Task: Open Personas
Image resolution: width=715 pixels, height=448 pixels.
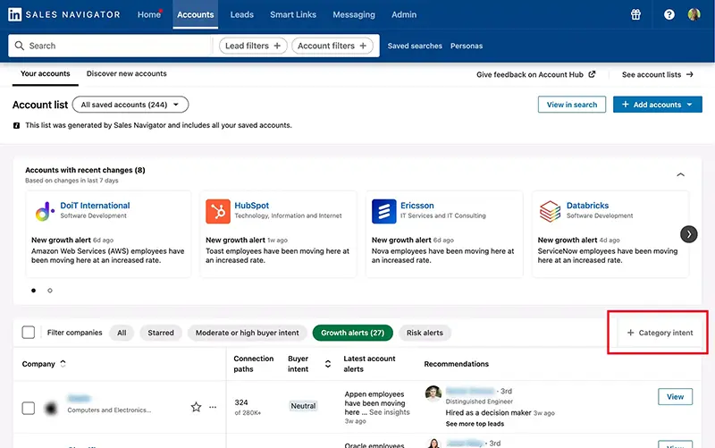Action: coord(466,46)
